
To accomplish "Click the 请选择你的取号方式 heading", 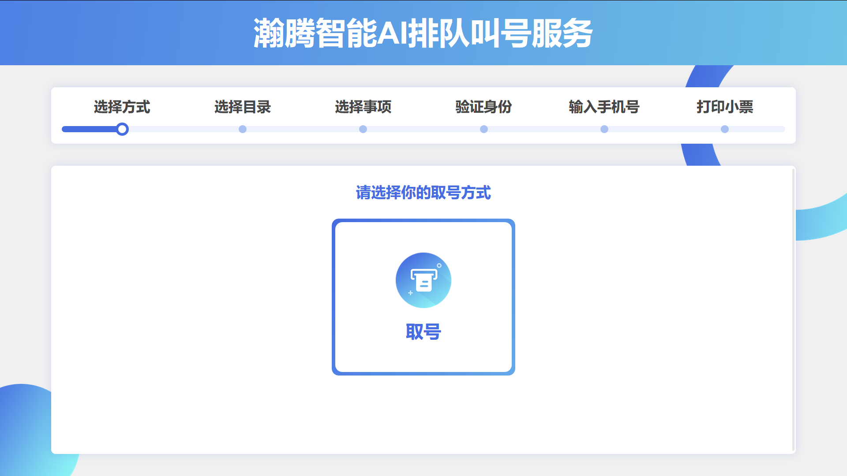I will pyautogui.click(x=423, y=193).
